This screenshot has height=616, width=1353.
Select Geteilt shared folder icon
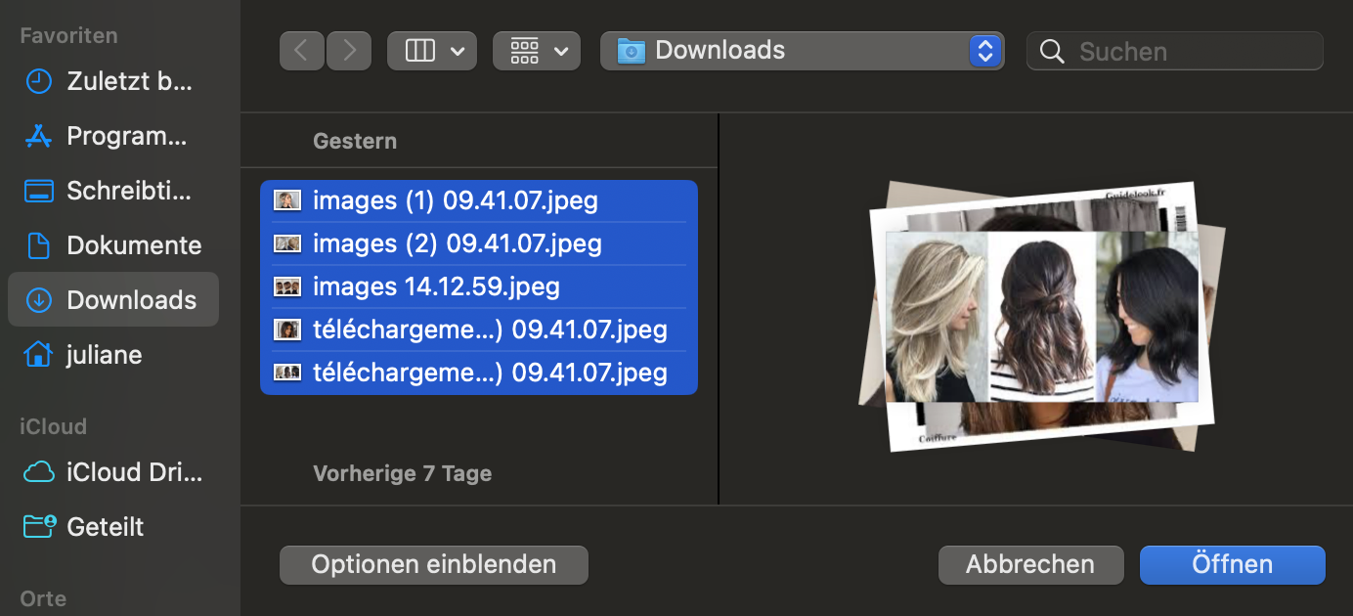[x=39, y=527]
